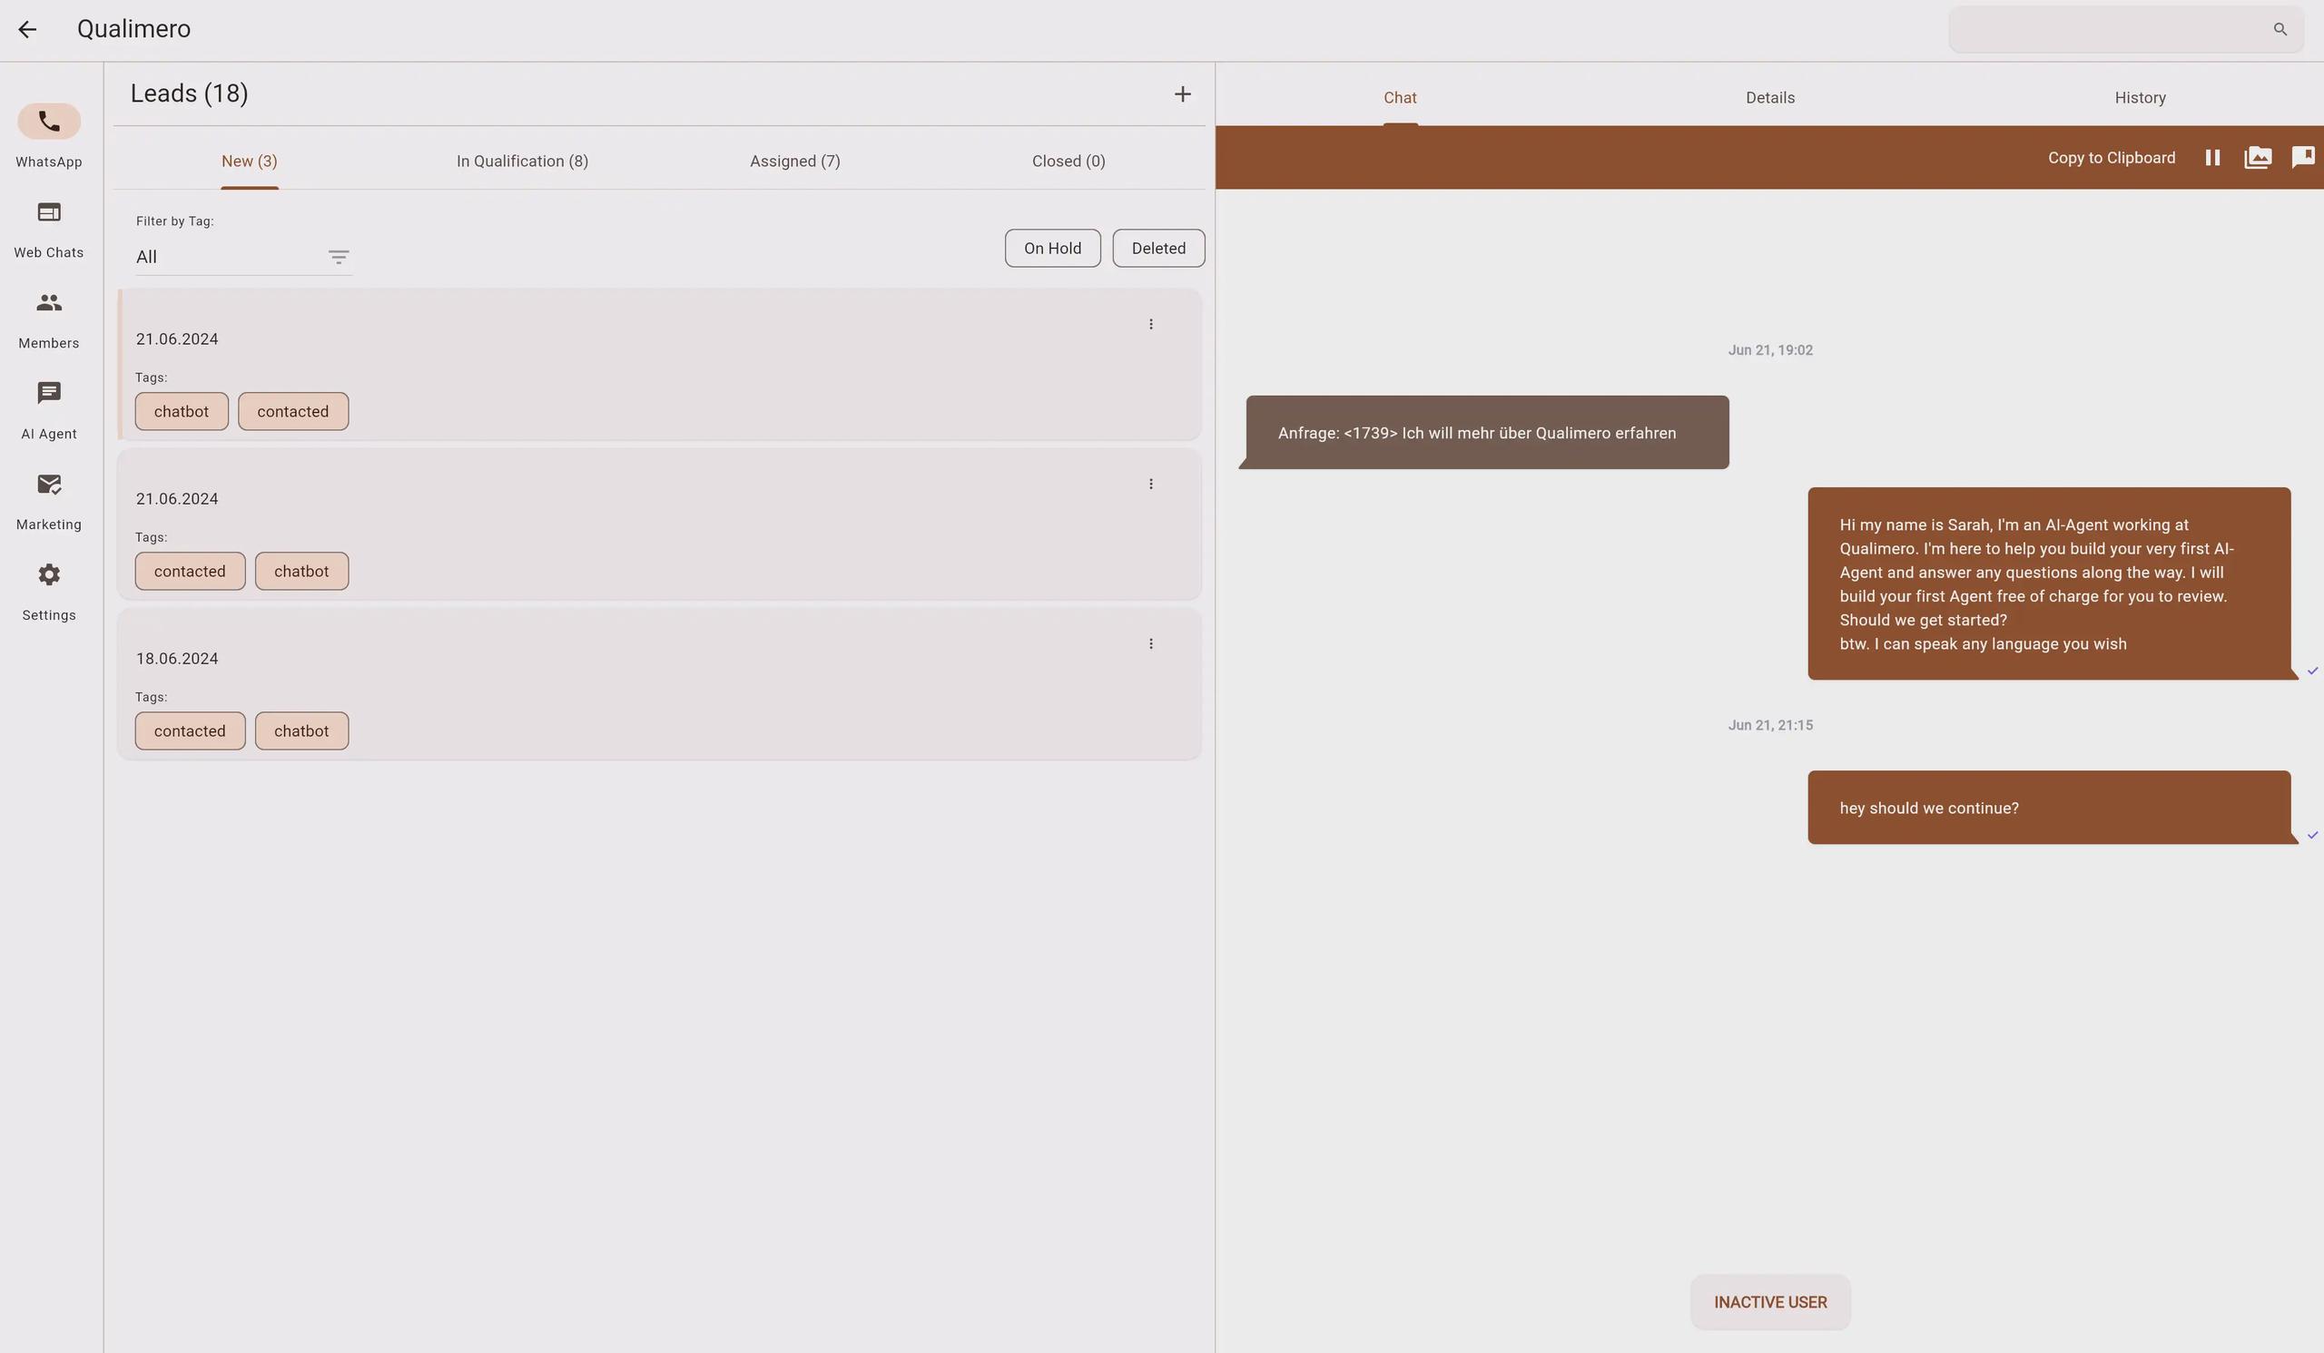
Task: Open the Web Chats section
Action: coord(49,213)
